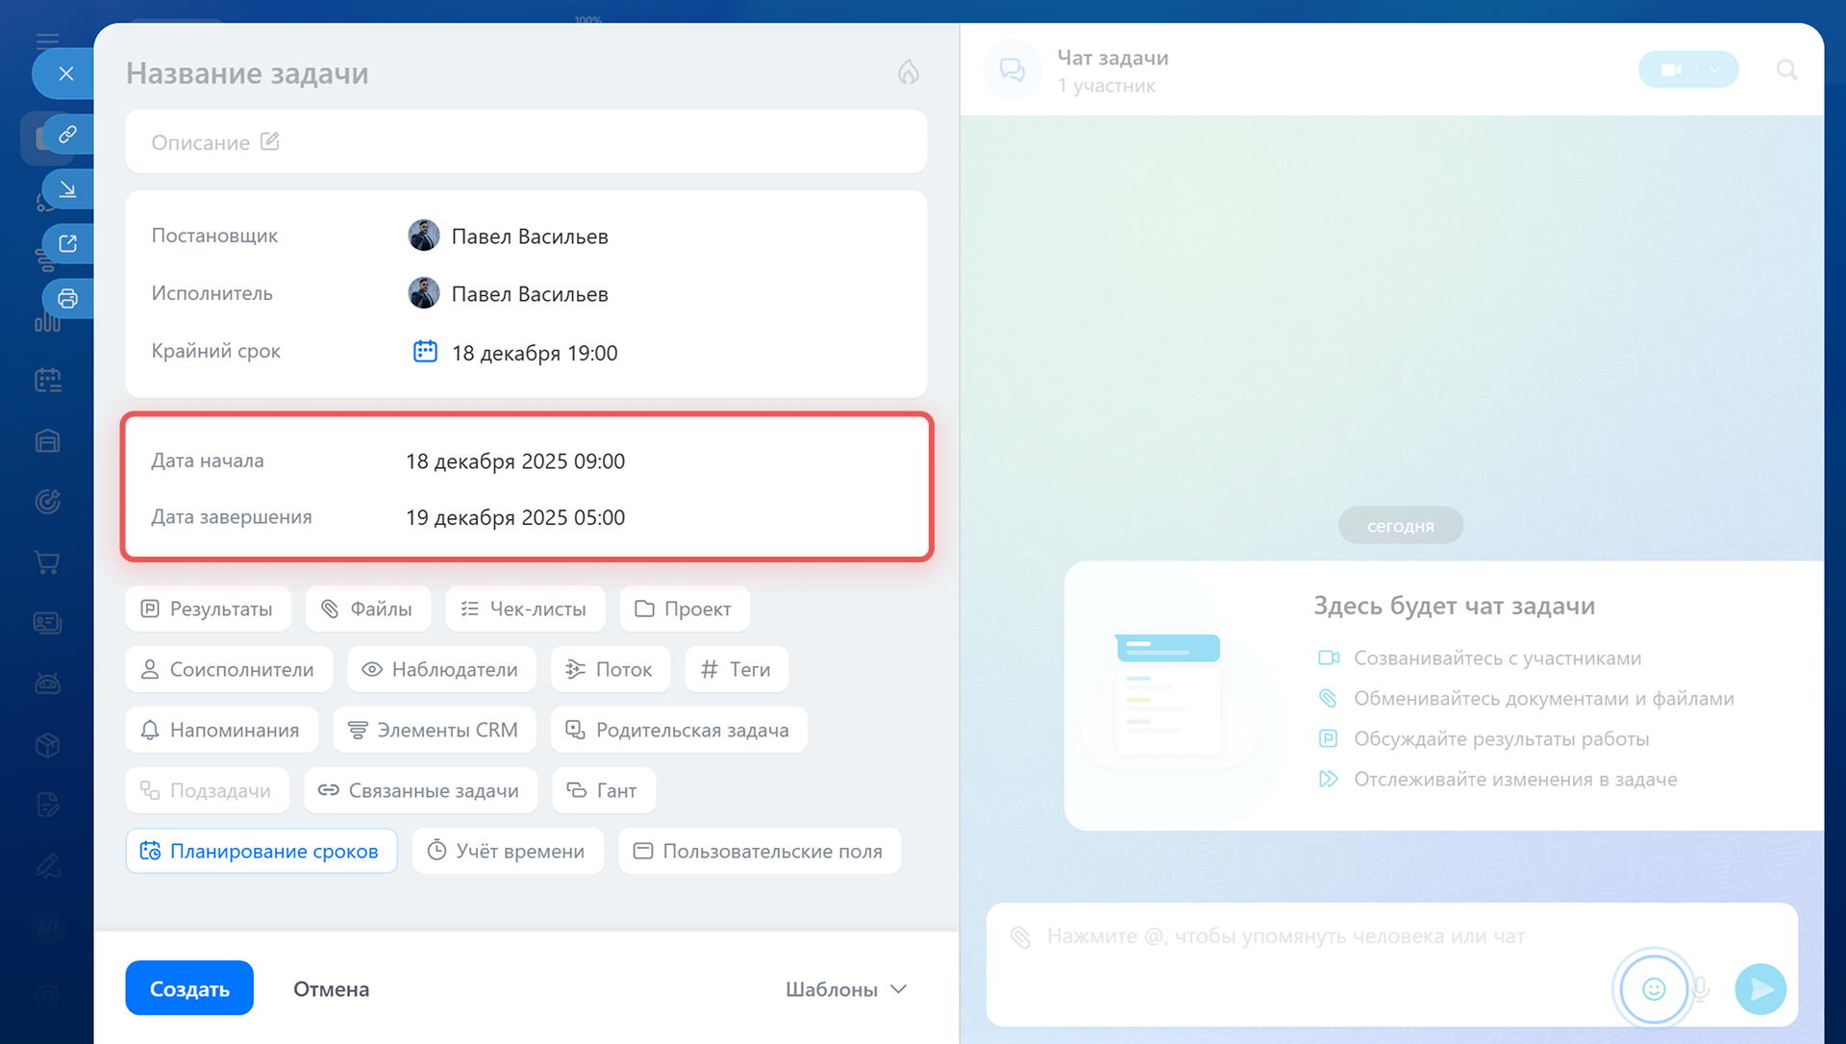Open the emoji picker in chat

[1653, 988]
